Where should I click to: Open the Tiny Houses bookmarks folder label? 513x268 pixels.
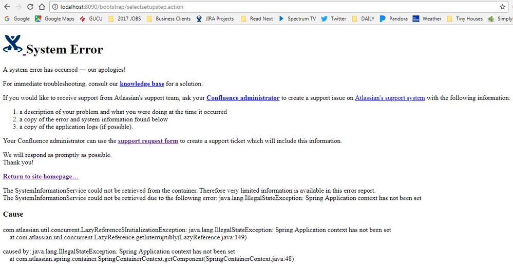(469, 18)
